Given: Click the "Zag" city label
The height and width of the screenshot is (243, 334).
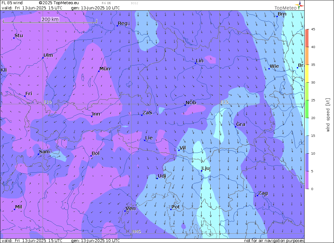Looking at the screenshot, I should click(x=263, y=193).
